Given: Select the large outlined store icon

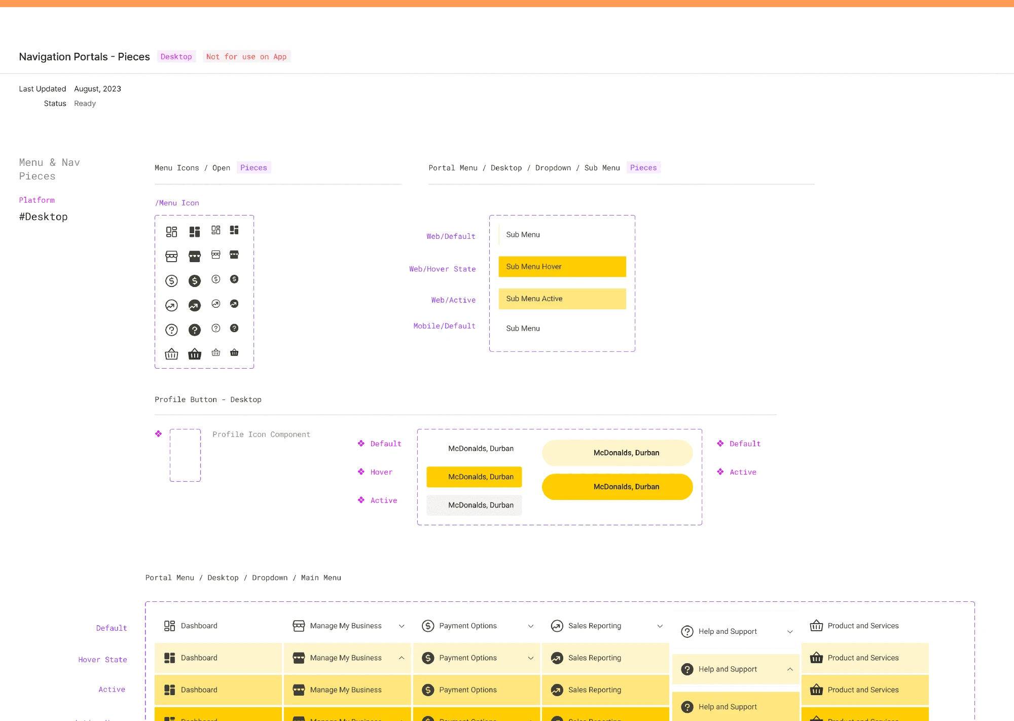Looking at the screenshot, I should click(171, 256).
